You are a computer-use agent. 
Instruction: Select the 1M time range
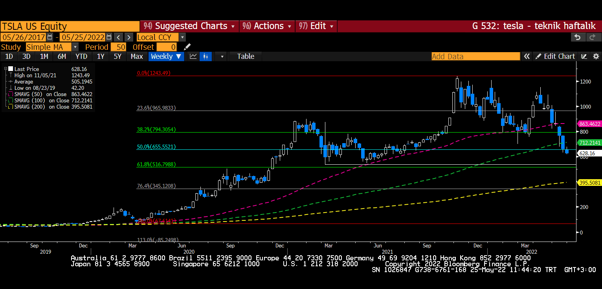44,56
